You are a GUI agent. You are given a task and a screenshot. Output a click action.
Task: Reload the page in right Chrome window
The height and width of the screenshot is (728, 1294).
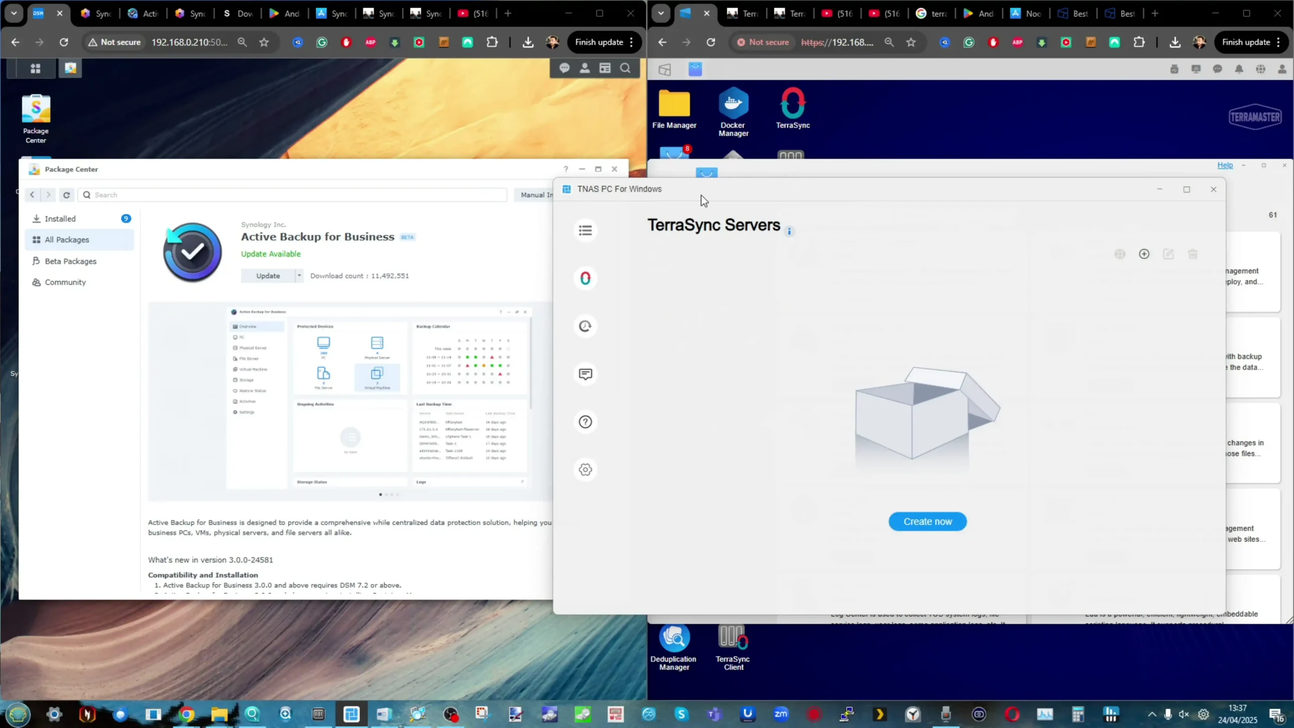coord(711,42)
